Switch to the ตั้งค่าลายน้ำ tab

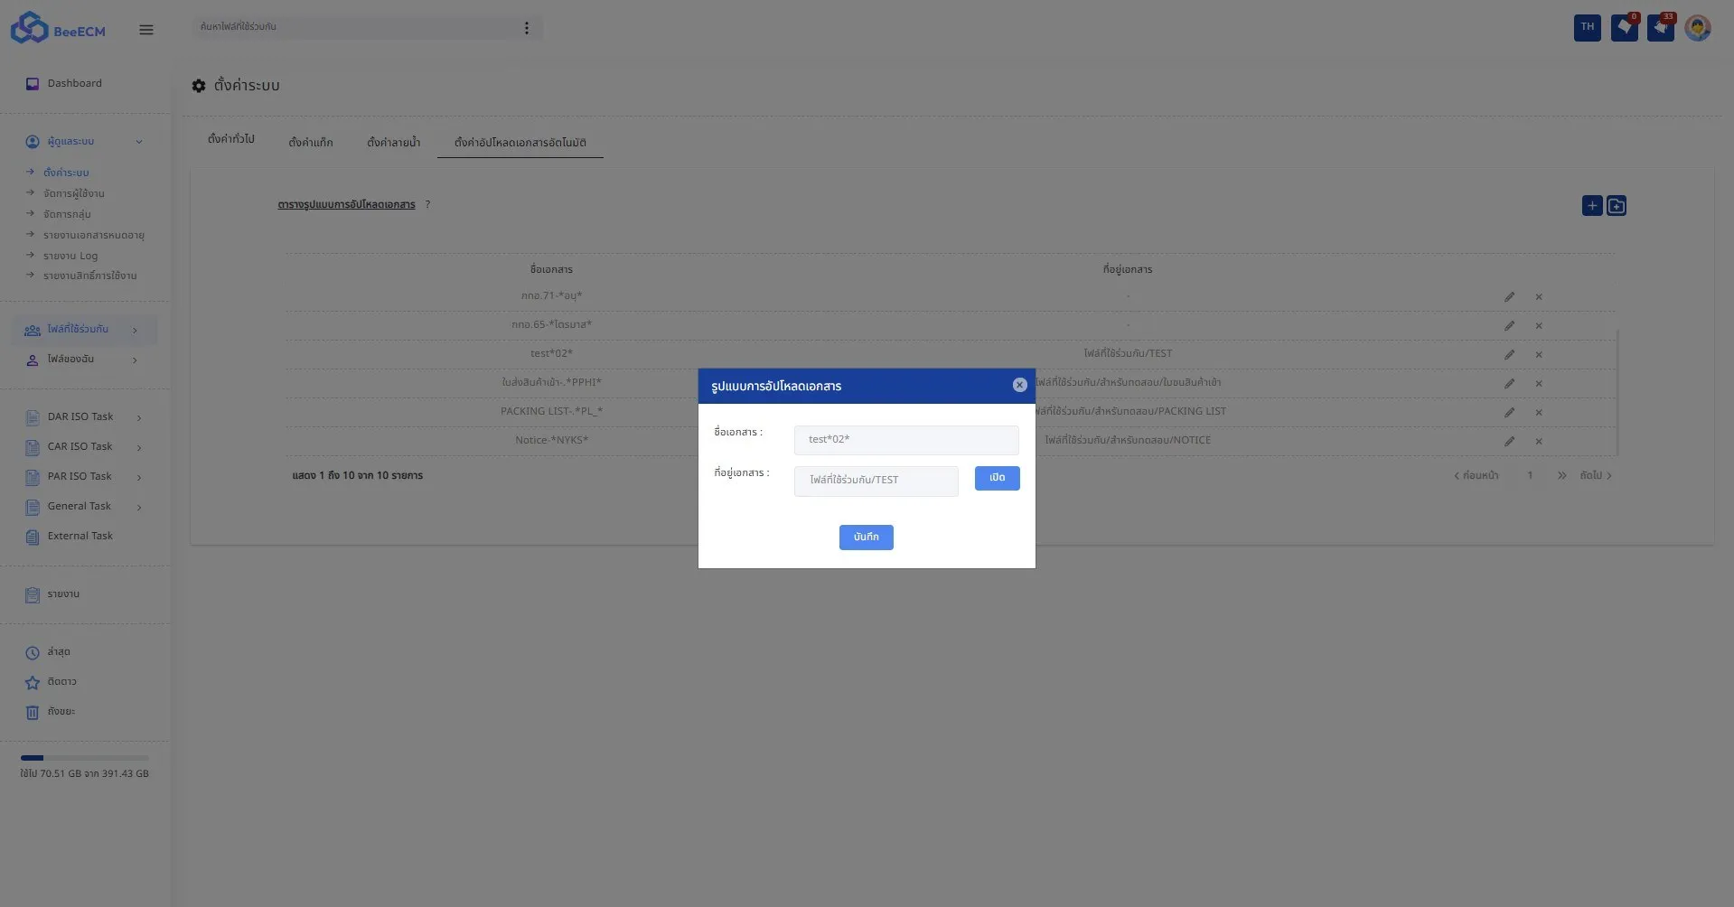click(393, 142)
